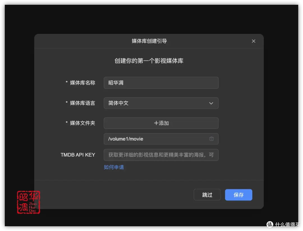Open the 如何申请 link

(x=114, y=167)
